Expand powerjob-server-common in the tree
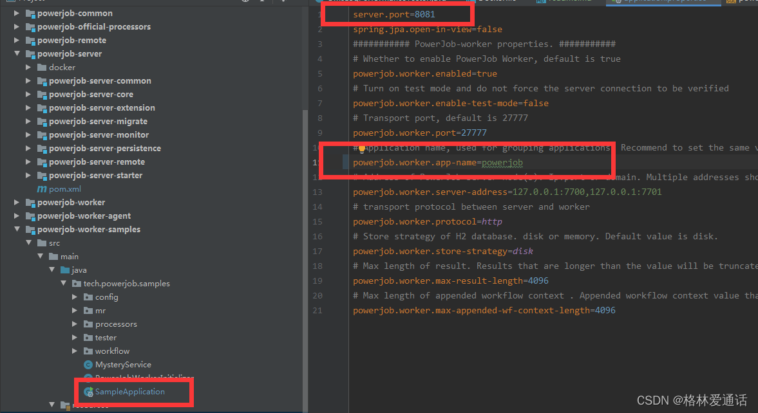The width and height of the screenshot is (758, 413). click(x=28, y=80)
